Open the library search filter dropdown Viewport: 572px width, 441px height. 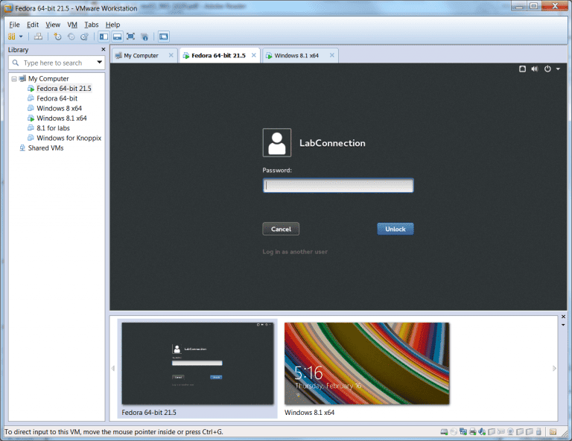100,63
